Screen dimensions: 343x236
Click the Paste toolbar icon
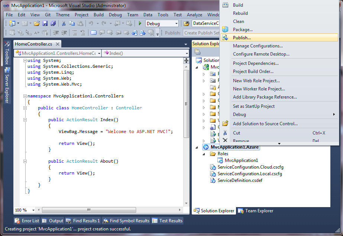coord(80,23)
